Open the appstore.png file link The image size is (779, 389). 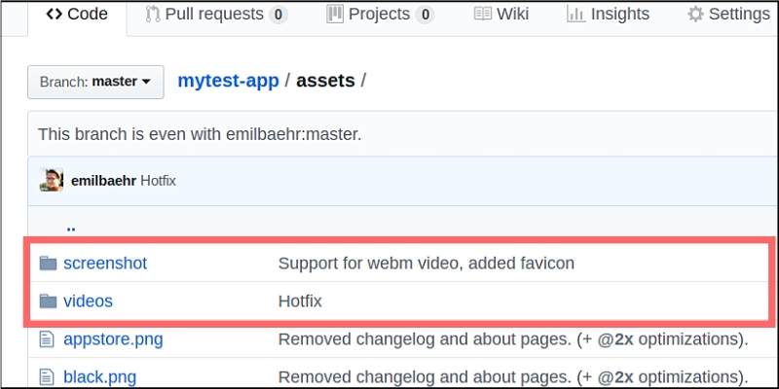[x=112, y=339]
